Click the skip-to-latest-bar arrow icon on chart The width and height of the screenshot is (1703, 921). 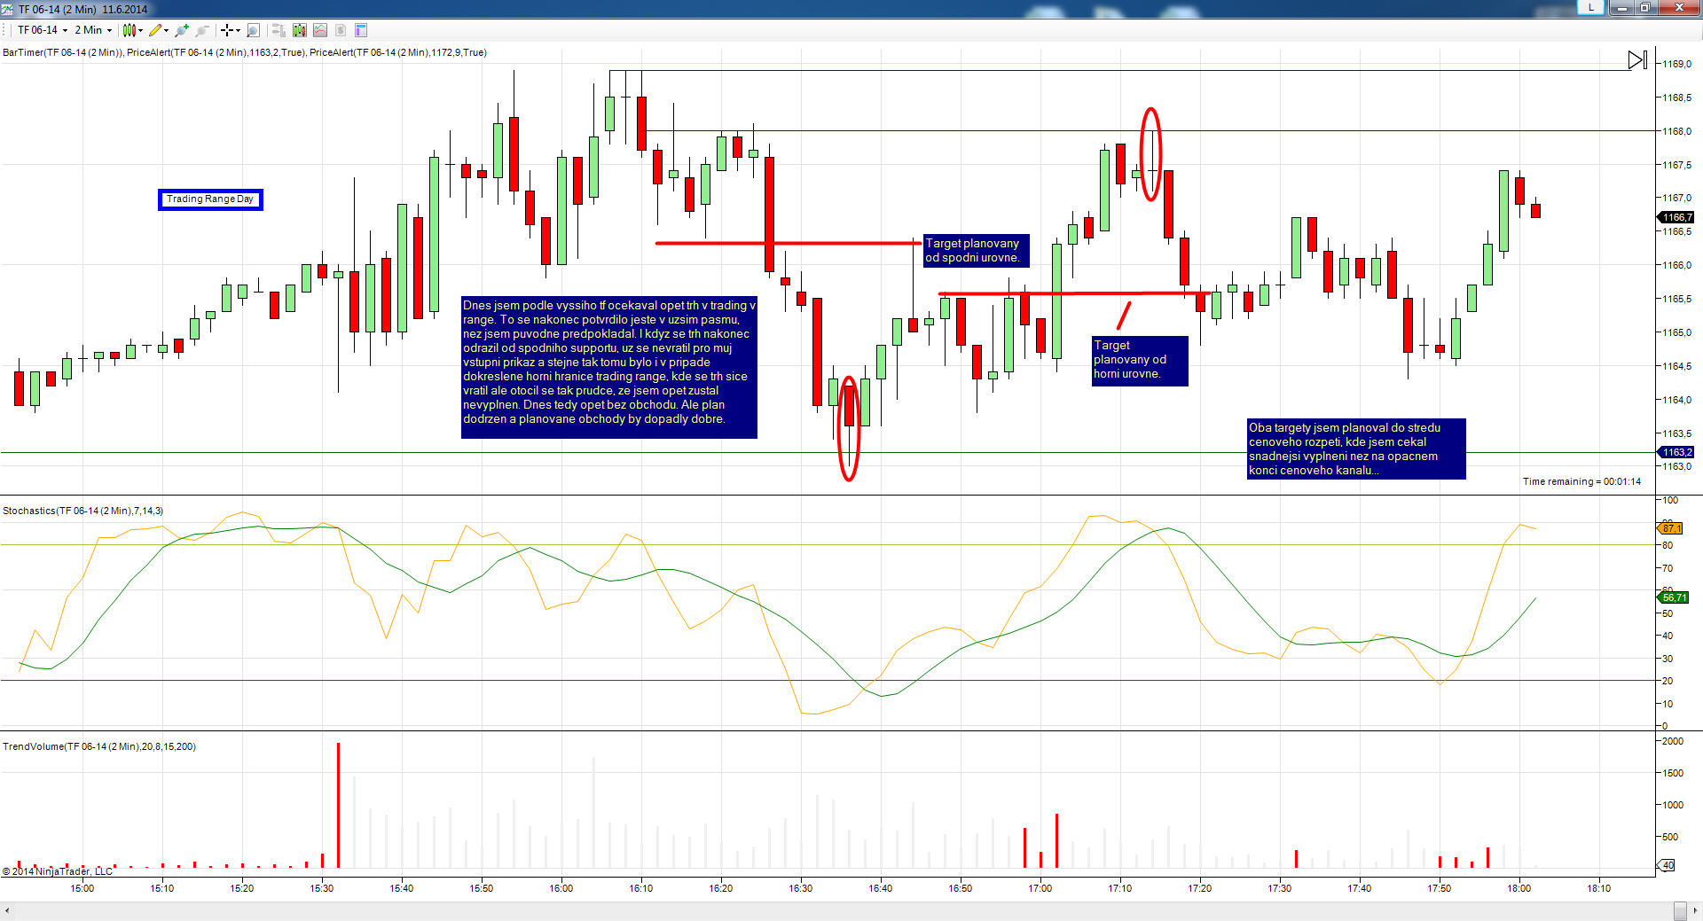[x=1637, y=60]
